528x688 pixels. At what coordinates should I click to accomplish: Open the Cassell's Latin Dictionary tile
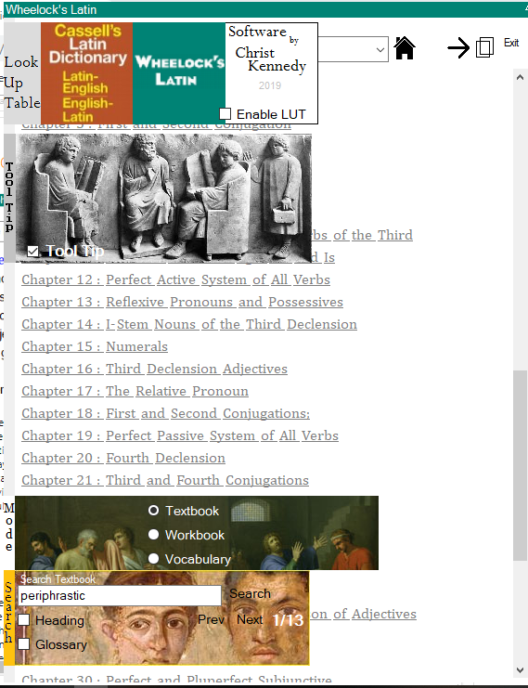[87, 73]
